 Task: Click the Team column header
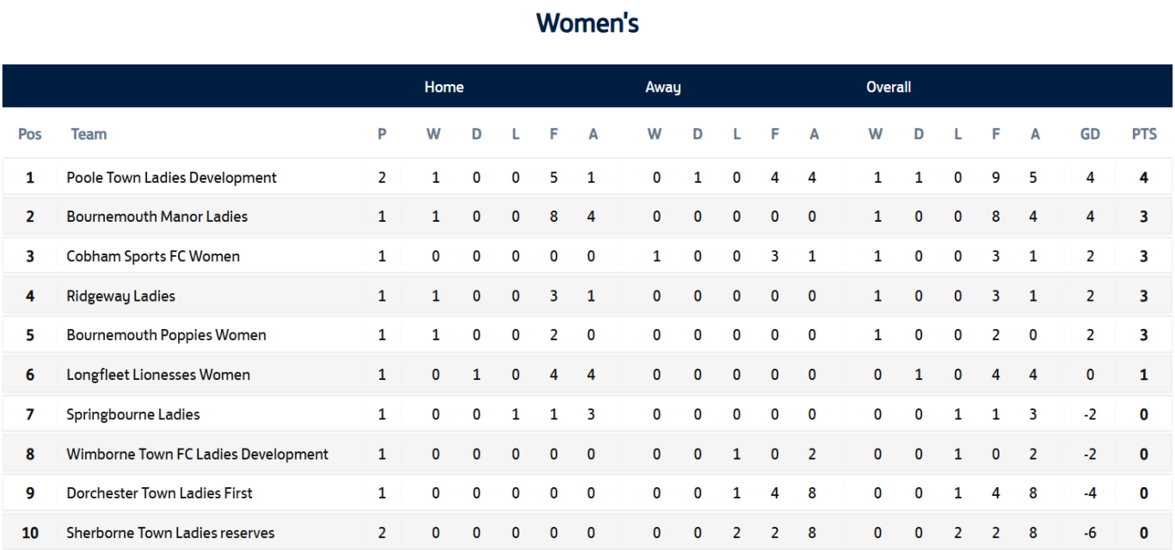coord(89,134)
